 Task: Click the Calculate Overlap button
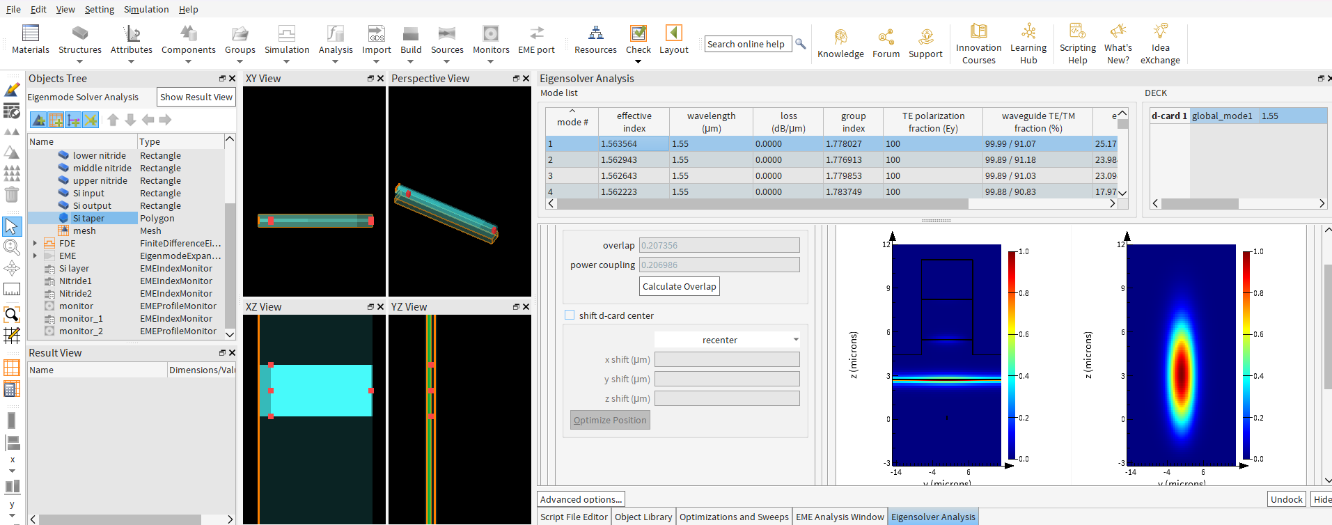pos(679,286)
